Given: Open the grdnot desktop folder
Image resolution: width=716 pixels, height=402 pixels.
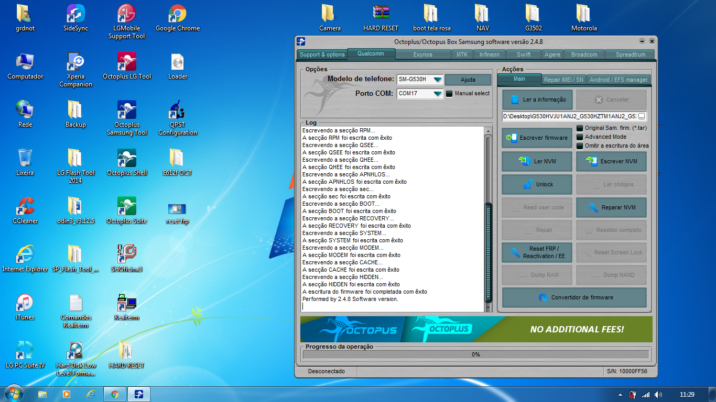Looking at the screenshot, I should coord(25,18).
